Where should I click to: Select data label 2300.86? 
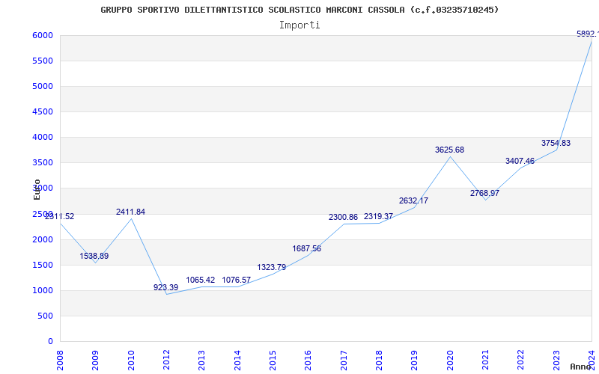click(x=344, y=217)
